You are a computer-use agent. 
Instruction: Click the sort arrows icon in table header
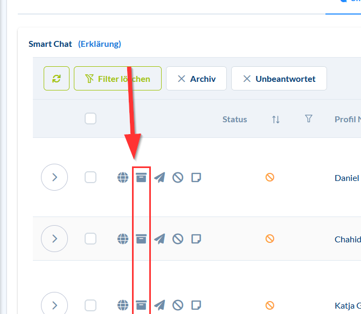(276, 120)
